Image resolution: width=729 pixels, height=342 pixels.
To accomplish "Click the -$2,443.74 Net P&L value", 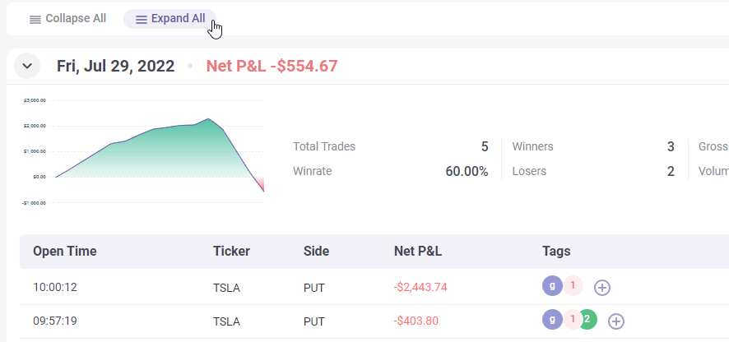I will pyautogui.click(x=420, y=288).
